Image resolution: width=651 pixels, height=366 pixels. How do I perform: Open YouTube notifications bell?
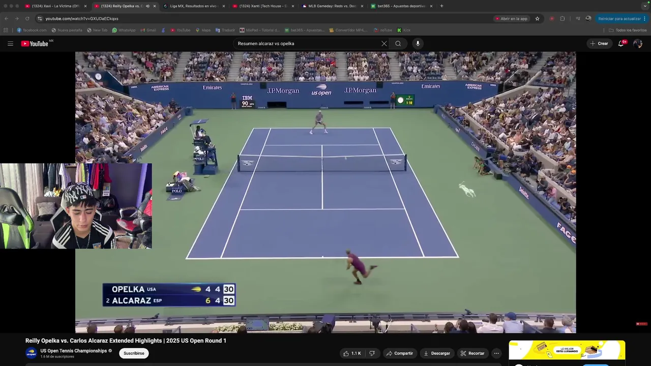(621, 44)
